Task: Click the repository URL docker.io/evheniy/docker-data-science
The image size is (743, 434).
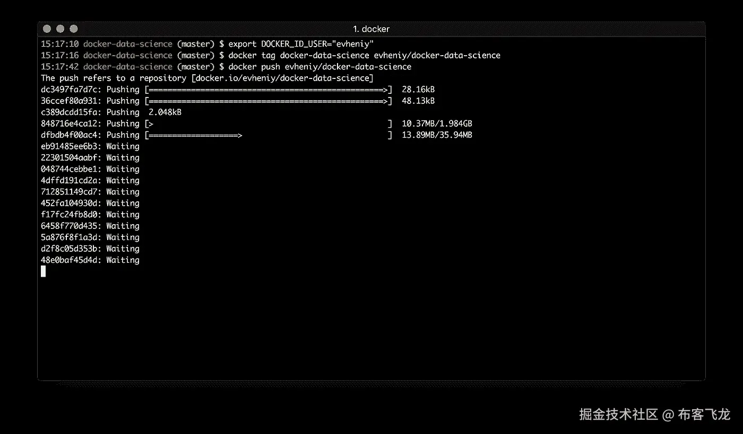Action: click(282, 78)
